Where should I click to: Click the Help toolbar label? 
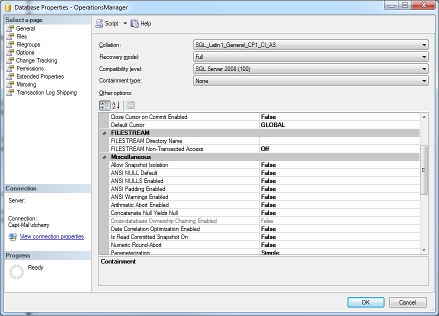click(145, 23)
